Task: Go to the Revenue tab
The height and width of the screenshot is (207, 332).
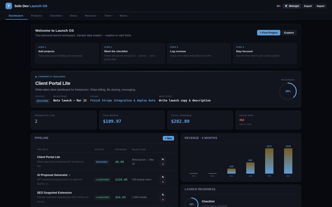Action: (91, 16)
